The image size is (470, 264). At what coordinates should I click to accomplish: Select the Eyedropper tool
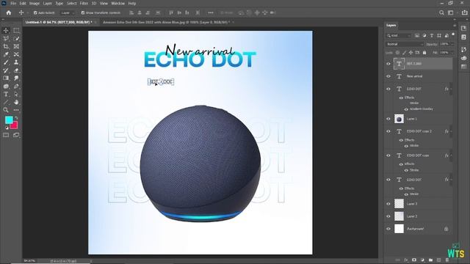point(6,54)
